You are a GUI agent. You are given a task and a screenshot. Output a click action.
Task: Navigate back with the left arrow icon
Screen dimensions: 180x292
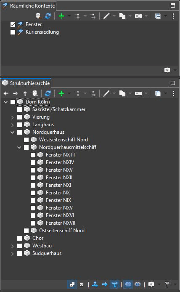pos(6,93)
